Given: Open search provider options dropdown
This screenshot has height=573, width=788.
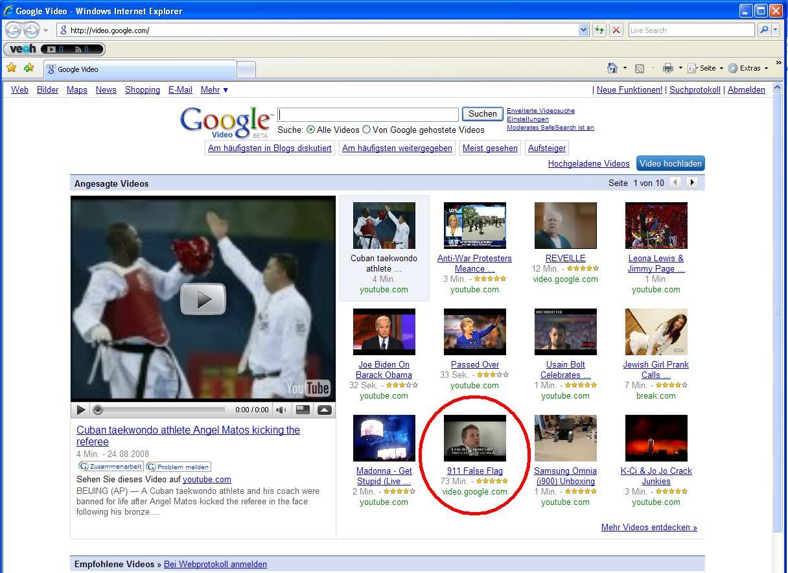Looking at the screenshot, I should (x=776, y=30).
